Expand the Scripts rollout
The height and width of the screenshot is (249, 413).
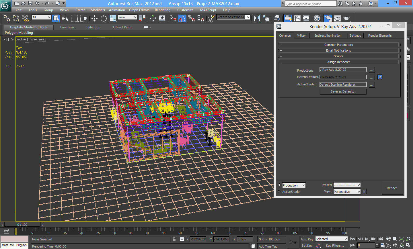(338, 56)
